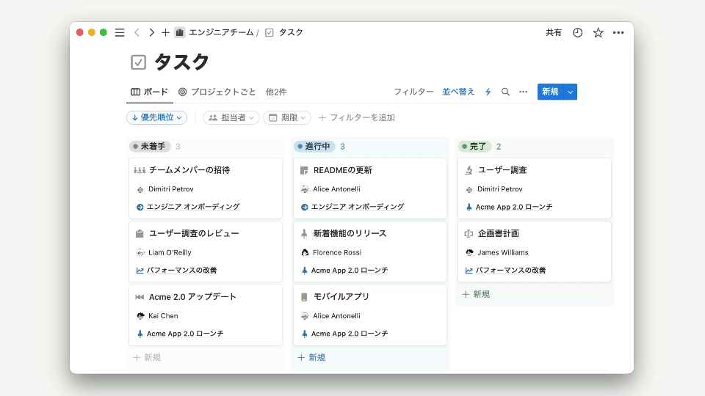Click the 並べ替え sort button
This screenshot has width=705, height=396.
[x=458, y=92]
